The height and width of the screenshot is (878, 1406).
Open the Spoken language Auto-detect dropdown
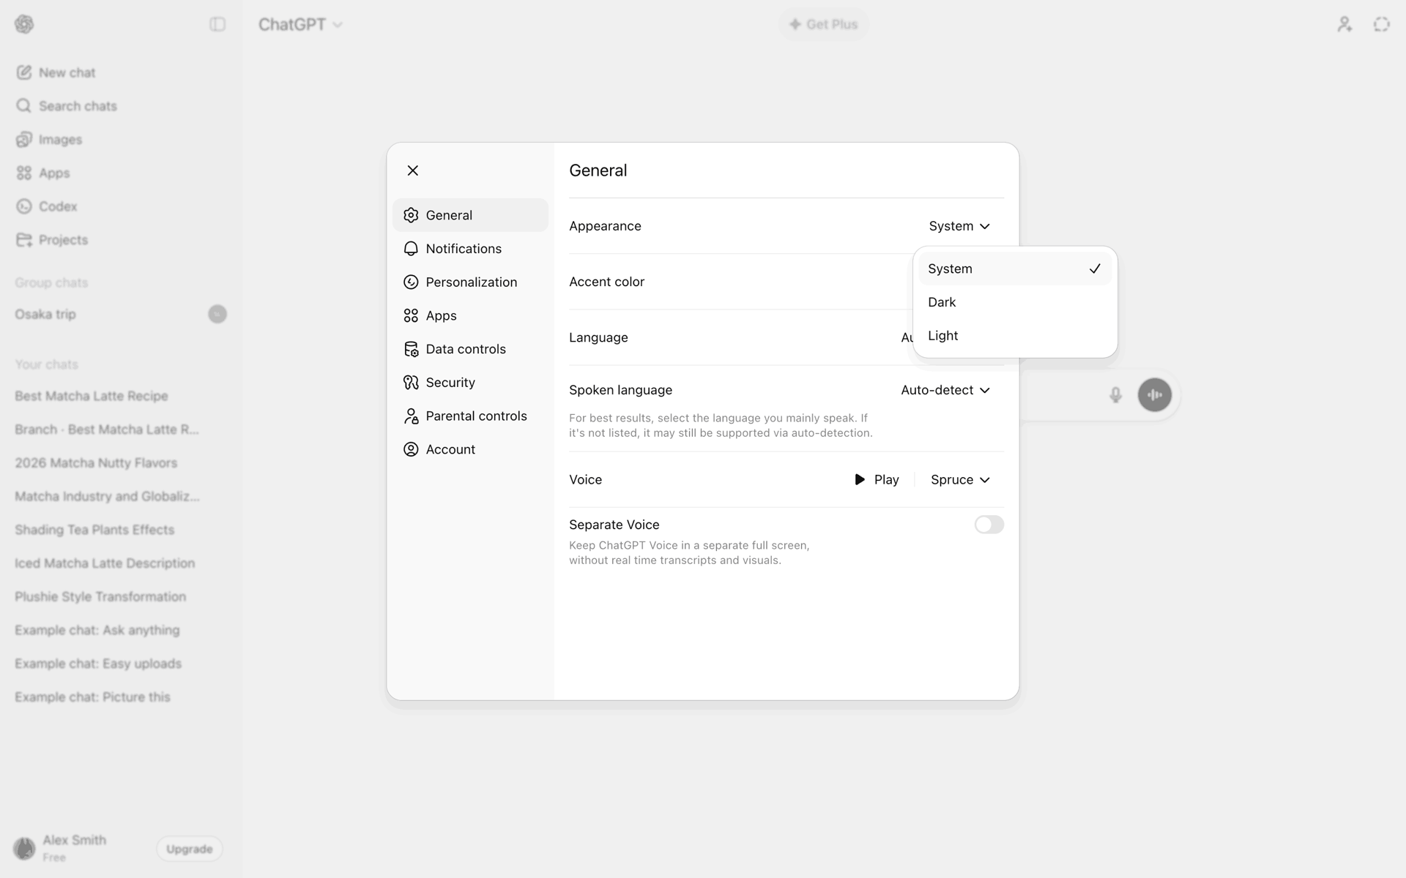coord(945,390)
